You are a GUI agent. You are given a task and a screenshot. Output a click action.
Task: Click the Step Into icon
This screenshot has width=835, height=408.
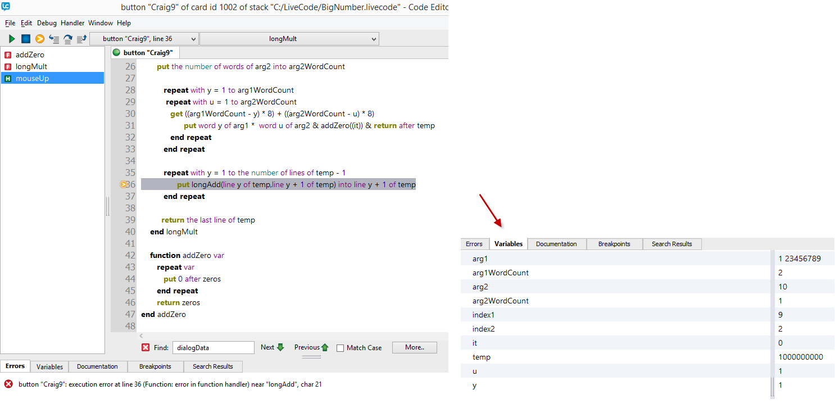point(54,39)
